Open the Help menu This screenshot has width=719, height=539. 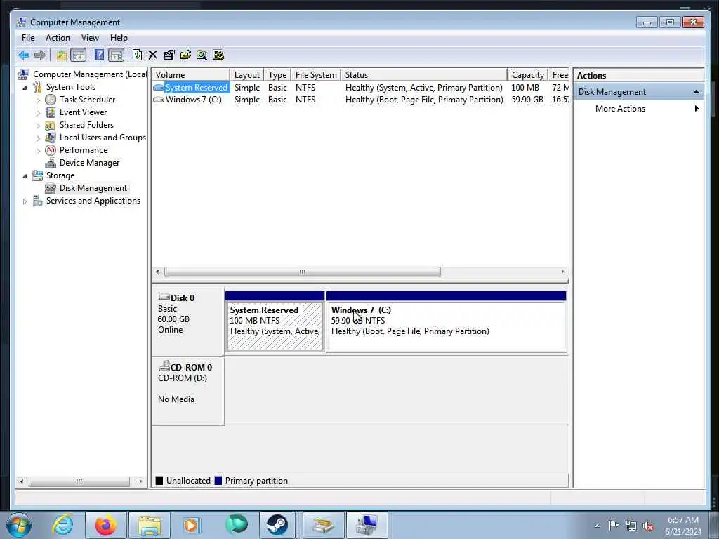119,38
